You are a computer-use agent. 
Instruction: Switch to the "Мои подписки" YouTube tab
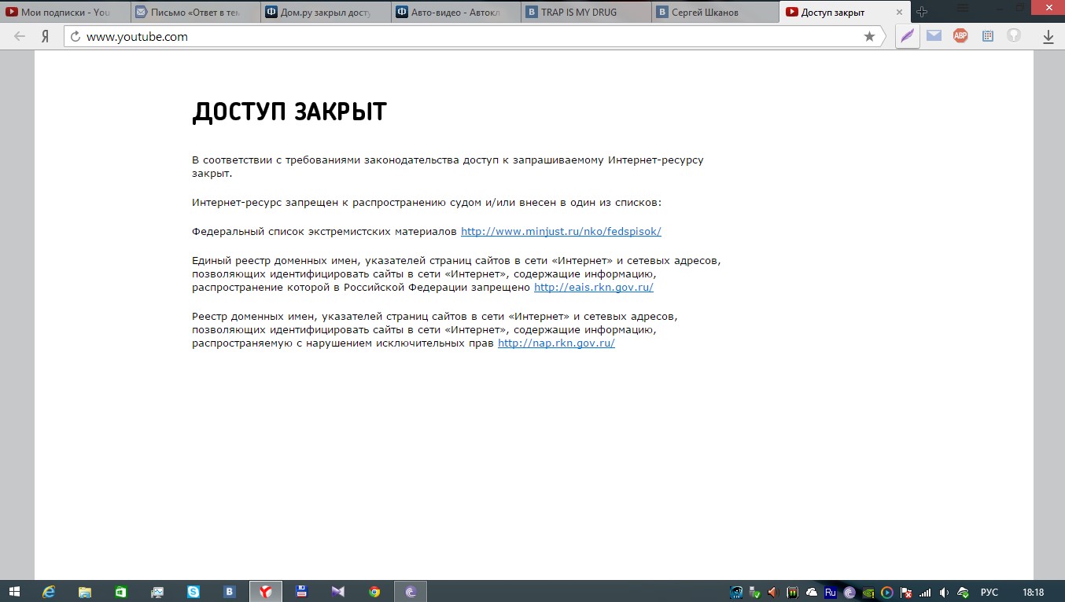(64, 12)
